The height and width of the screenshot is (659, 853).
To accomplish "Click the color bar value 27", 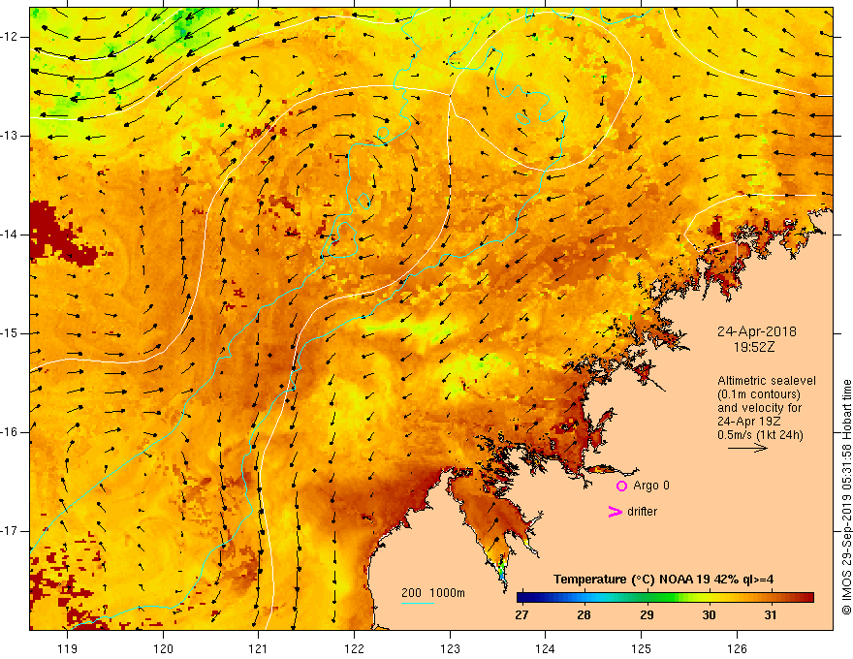I will click(x=521, y=615).
